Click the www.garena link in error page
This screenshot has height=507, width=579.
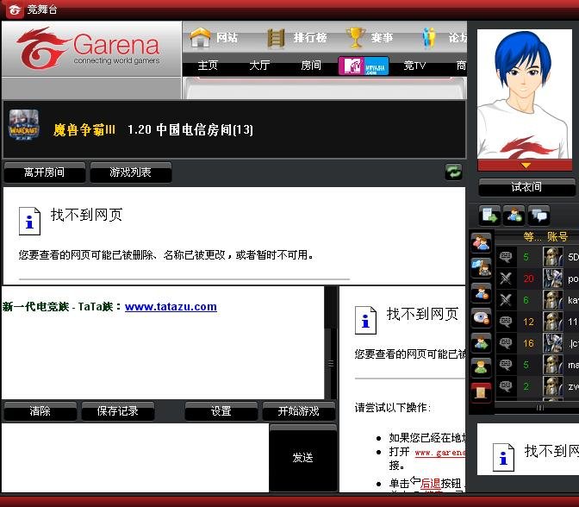[439, 453]
